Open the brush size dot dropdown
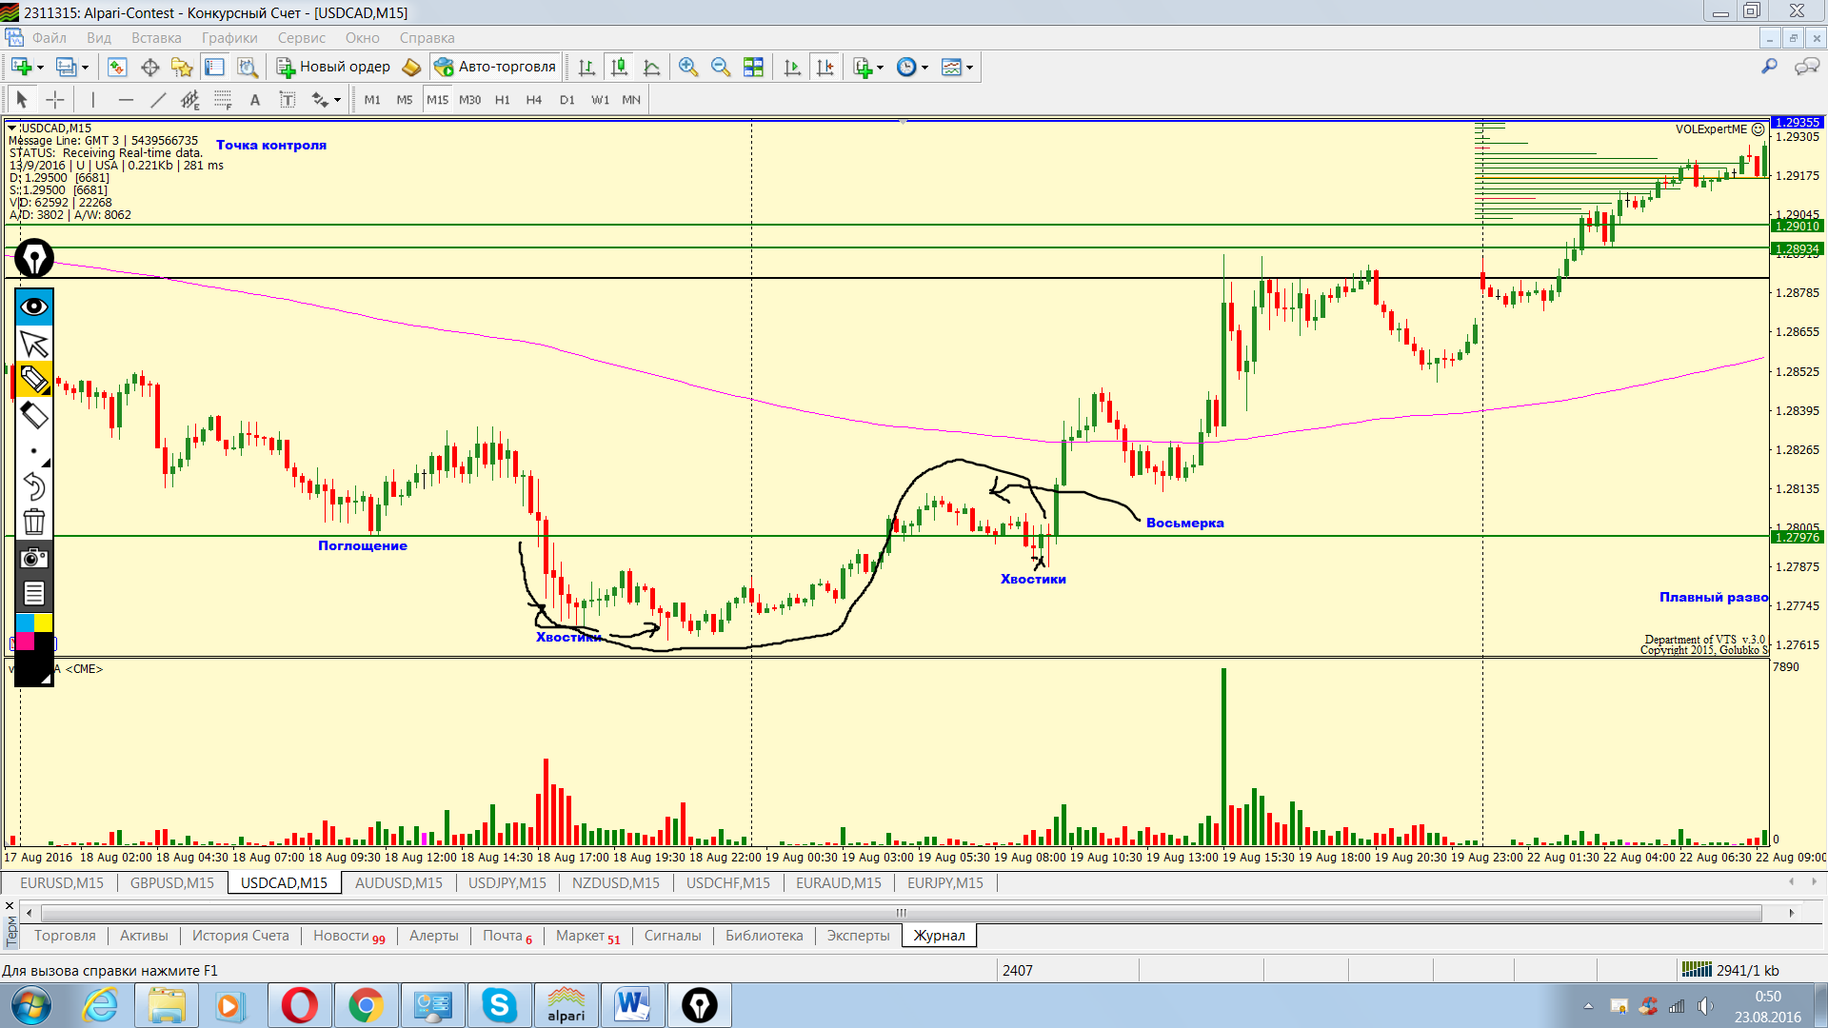The width and height of the screenshot is (1828, 1028). (x=34, y=451)
